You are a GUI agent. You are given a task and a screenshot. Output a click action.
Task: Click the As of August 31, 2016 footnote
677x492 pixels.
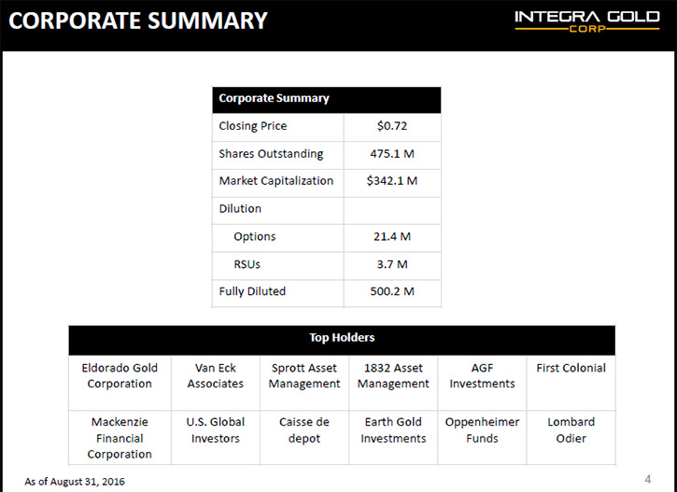[x=75, y=482]
